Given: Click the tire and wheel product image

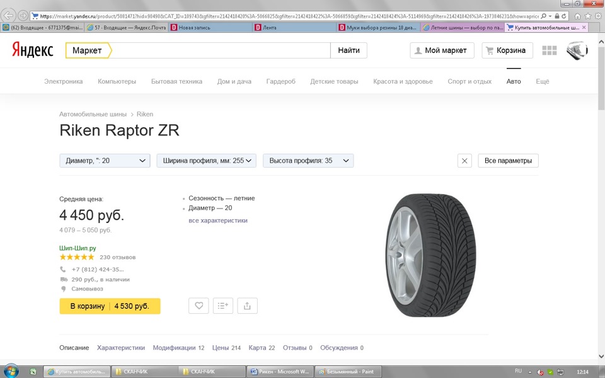Looking at the screenshot, I should click(432, 255).
